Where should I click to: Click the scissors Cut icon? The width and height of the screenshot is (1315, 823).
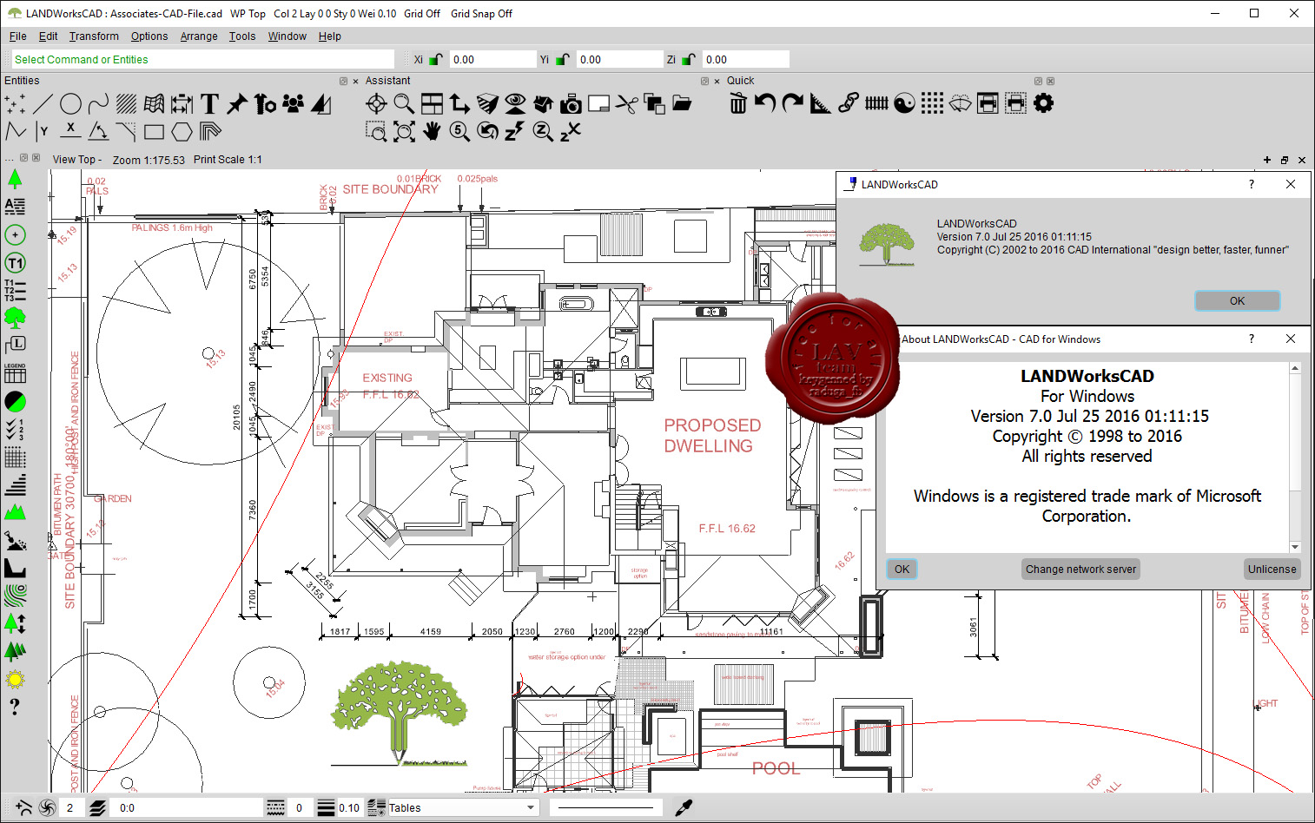pyautogui.click(x=626, y=104)
